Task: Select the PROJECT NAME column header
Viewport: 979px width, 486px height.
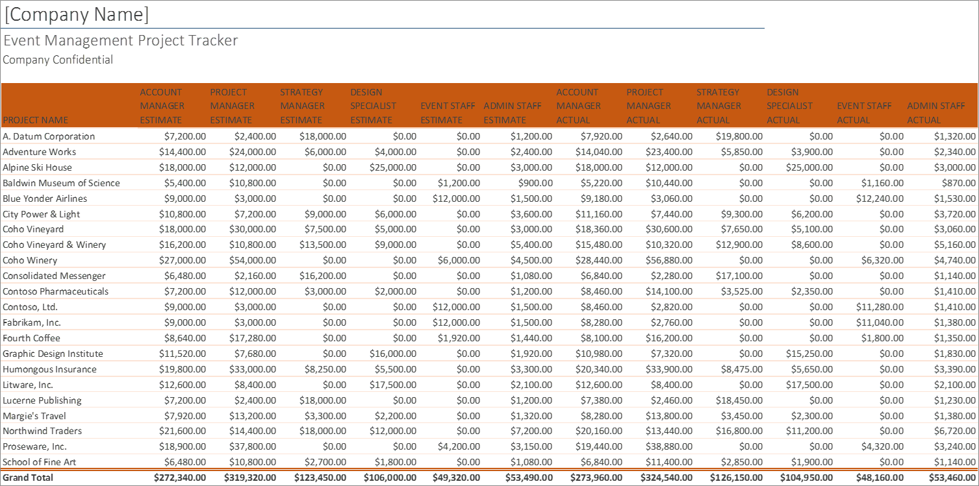Action: [35, 120]
